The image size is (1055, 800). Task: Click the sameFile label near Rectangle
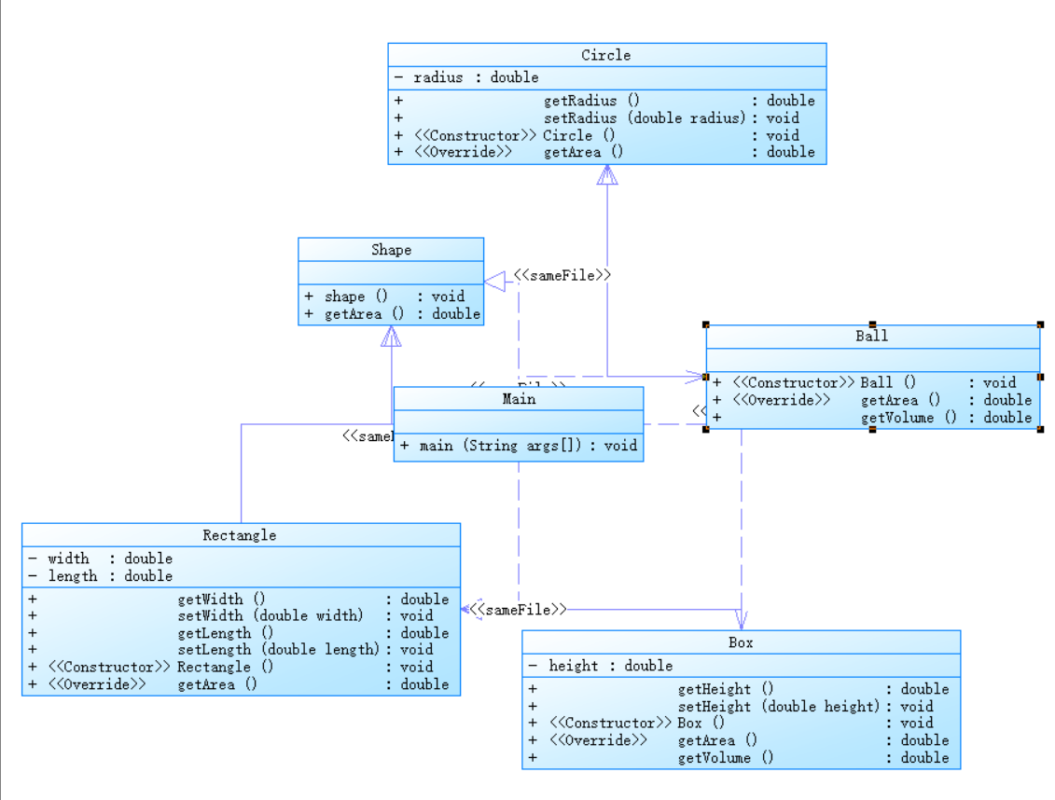(x=518, y=610)
